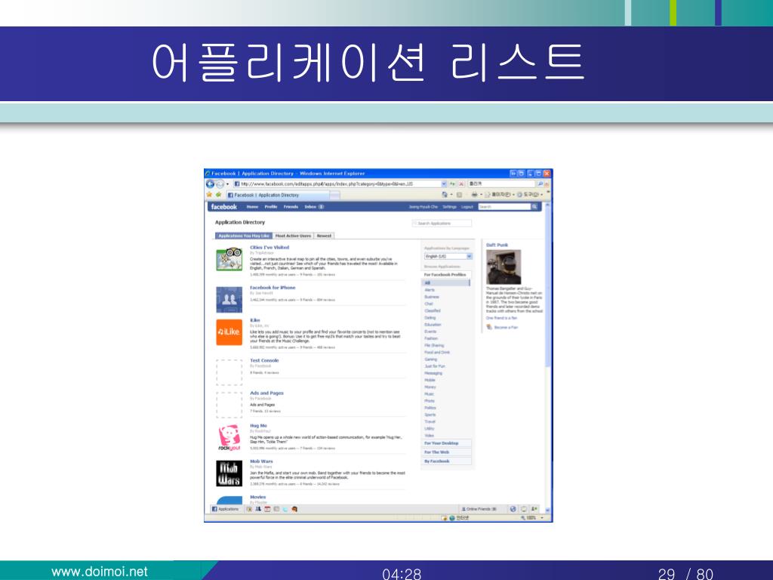The image size is (773, 580).
Task: Open the Hug Me RockYou app icon
Action: pyautogui.click(x=229, y=437)
